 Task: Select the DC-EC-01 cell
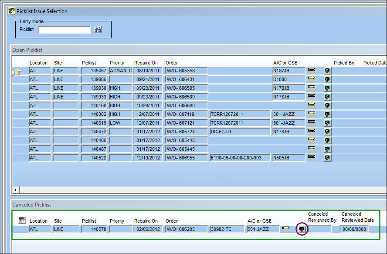click(240, 132)
